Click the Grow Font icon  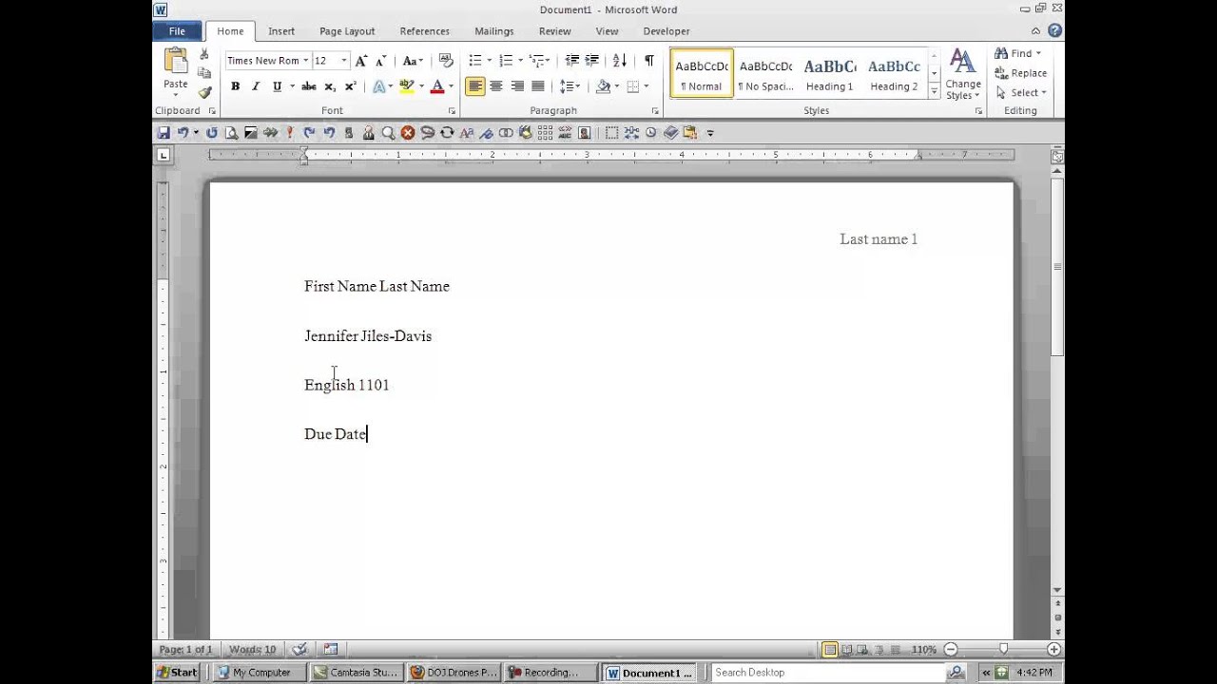coord(361,61)
